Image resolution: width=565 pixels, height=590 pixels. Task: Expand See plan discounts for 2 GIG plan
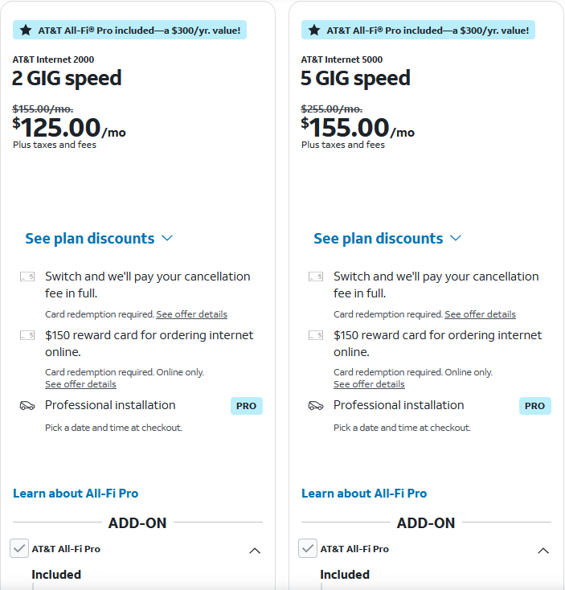tap(99, 239)
